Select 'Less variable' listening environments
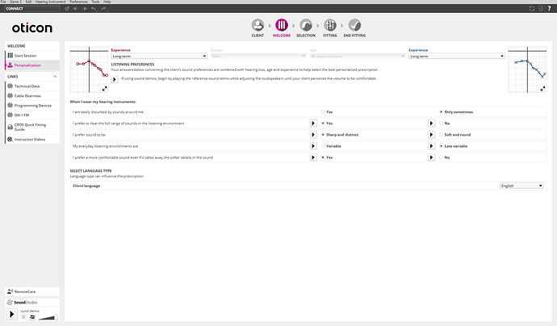Image resolution: width=557 pixels, height=326 pixels. click(442, 146)
